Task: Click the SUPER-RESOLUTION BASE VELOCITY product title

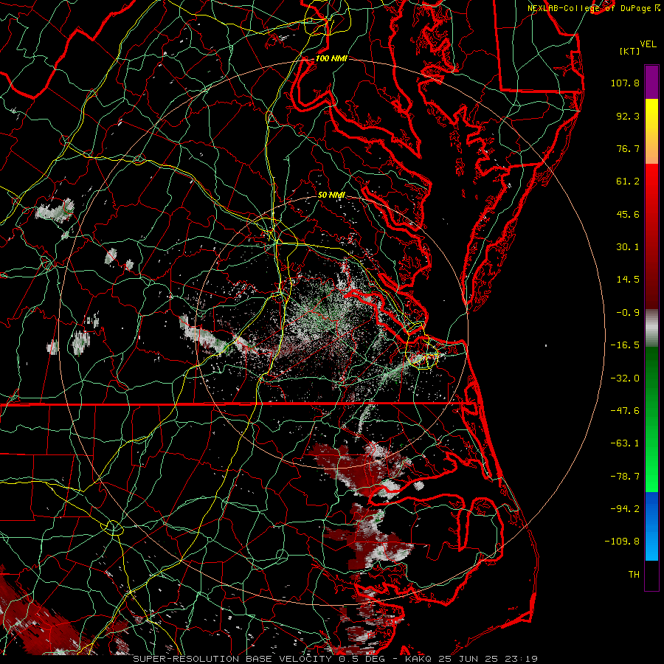Action: tap(232, 659)
